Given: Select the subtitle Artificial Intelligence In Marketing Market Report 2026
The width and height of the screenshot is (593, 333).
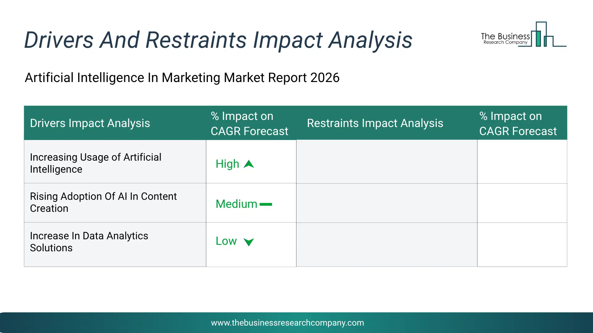Looking at the screenshot, I should point(182,78).
